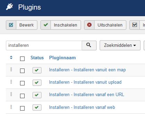Viewport: 145px width, 124px height.
Task: Click the Uitschakelen button
Action: click(105, 25)
